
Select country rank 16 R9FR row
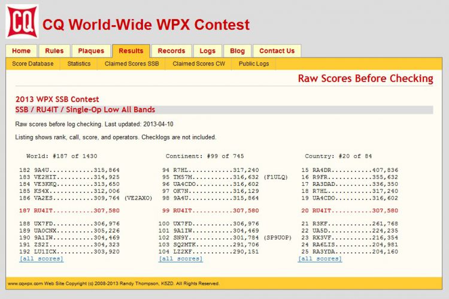point(350,177)
